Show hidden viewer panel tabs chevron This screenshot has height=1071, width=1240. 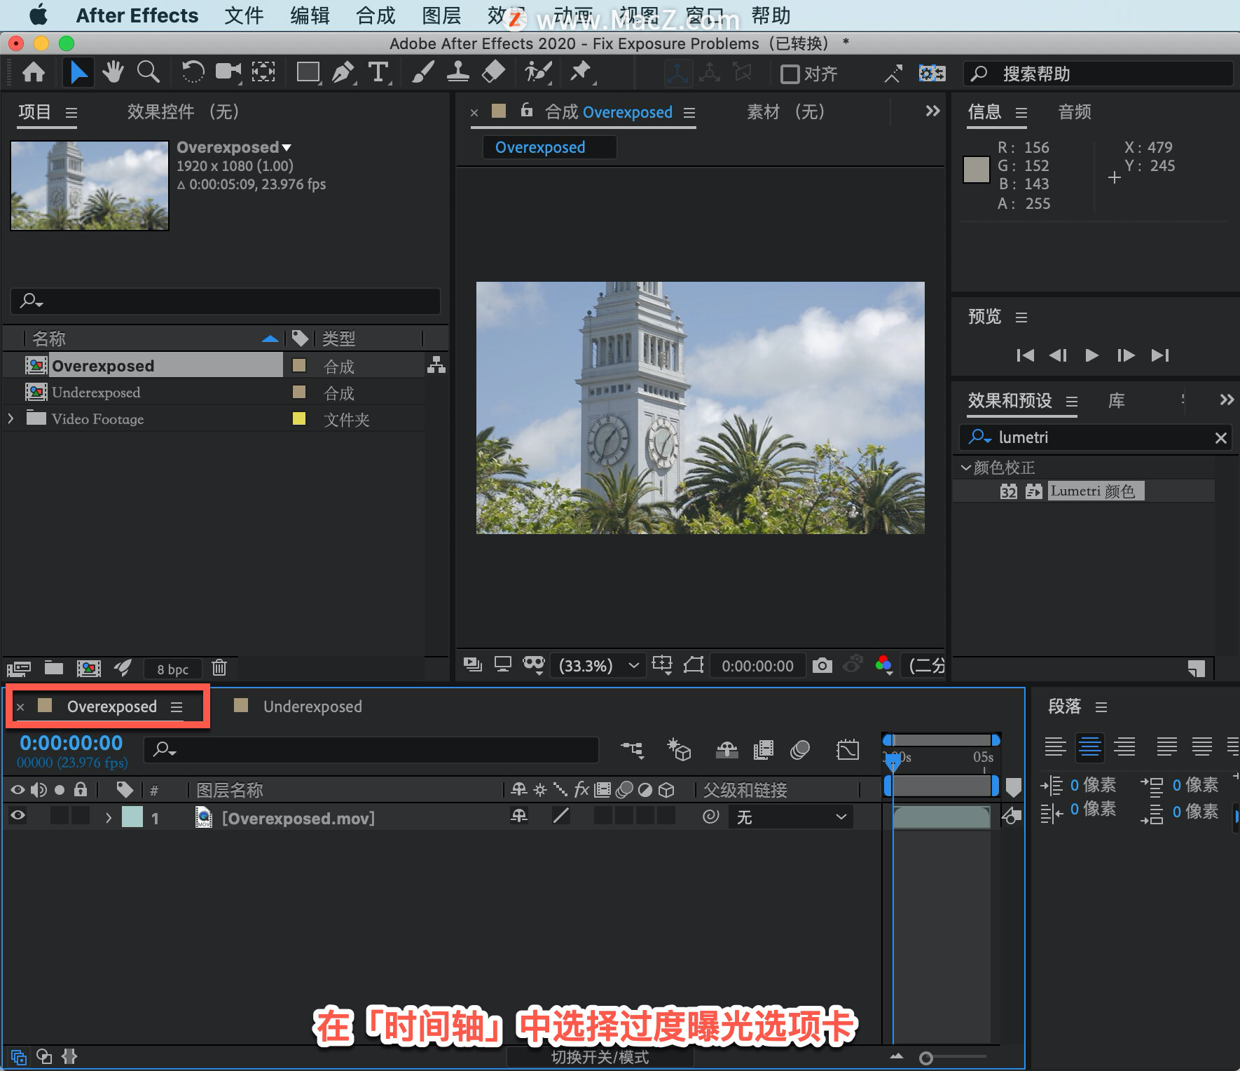pyautogui.click(x=932, y=111)
